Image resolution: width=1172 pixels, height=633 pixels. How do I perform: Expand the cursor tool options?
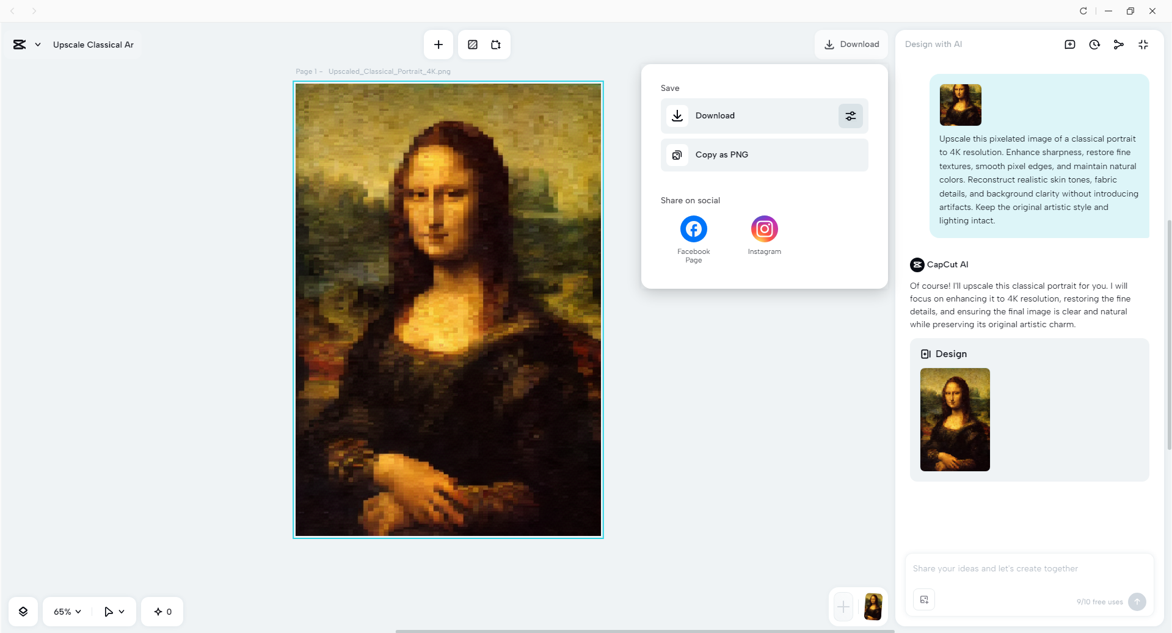point(120,612)
